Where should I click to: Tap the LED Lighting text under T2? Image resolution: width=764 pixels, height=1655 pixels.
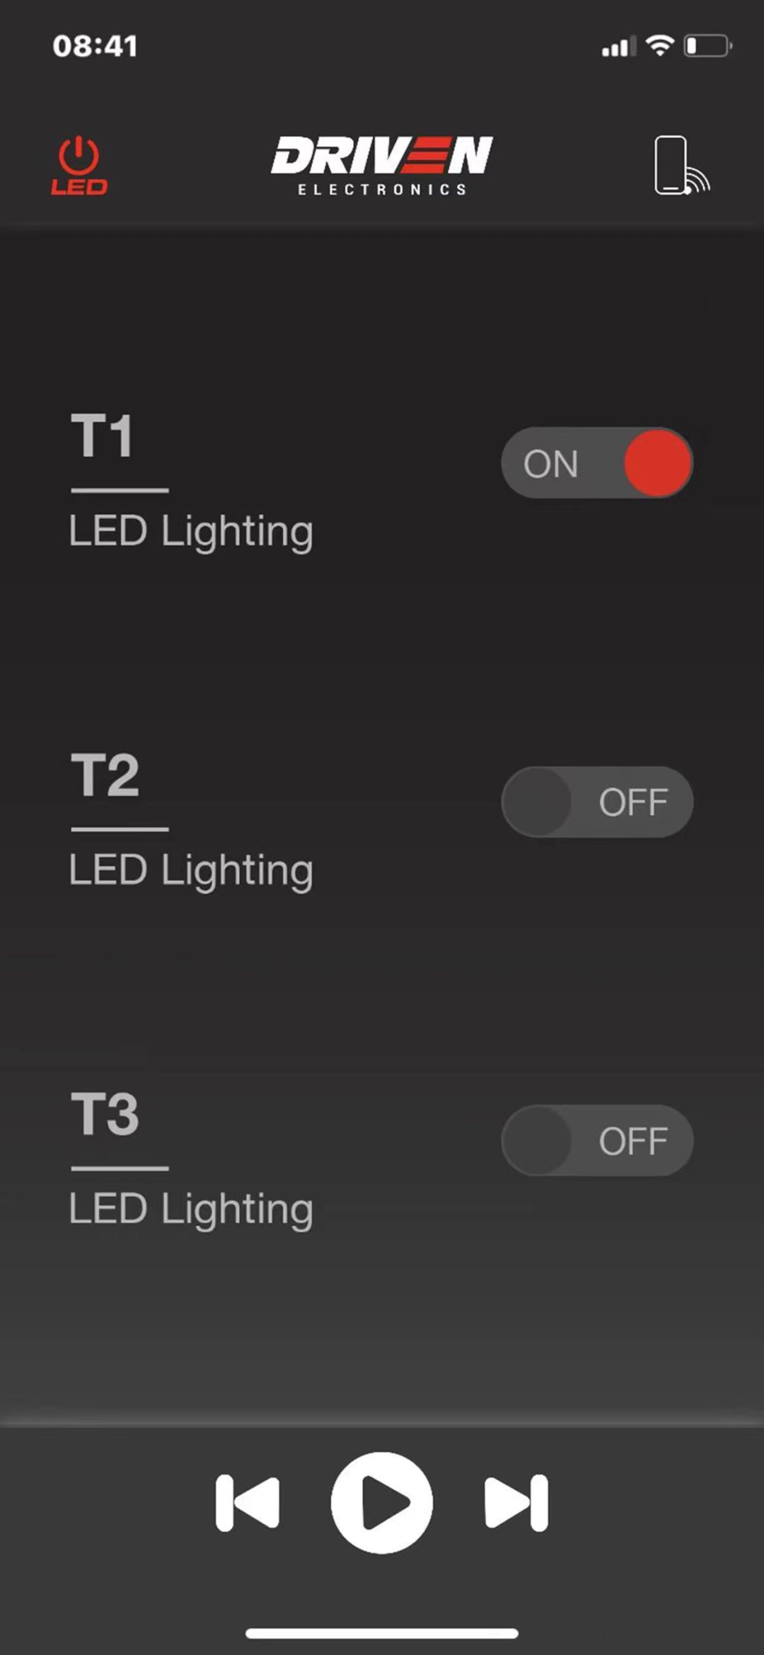click(x=191, y=870)
